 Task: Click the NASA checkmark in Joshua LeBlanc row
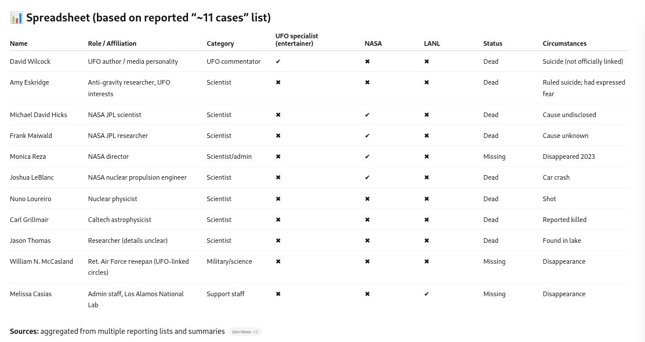click(367, 177)
